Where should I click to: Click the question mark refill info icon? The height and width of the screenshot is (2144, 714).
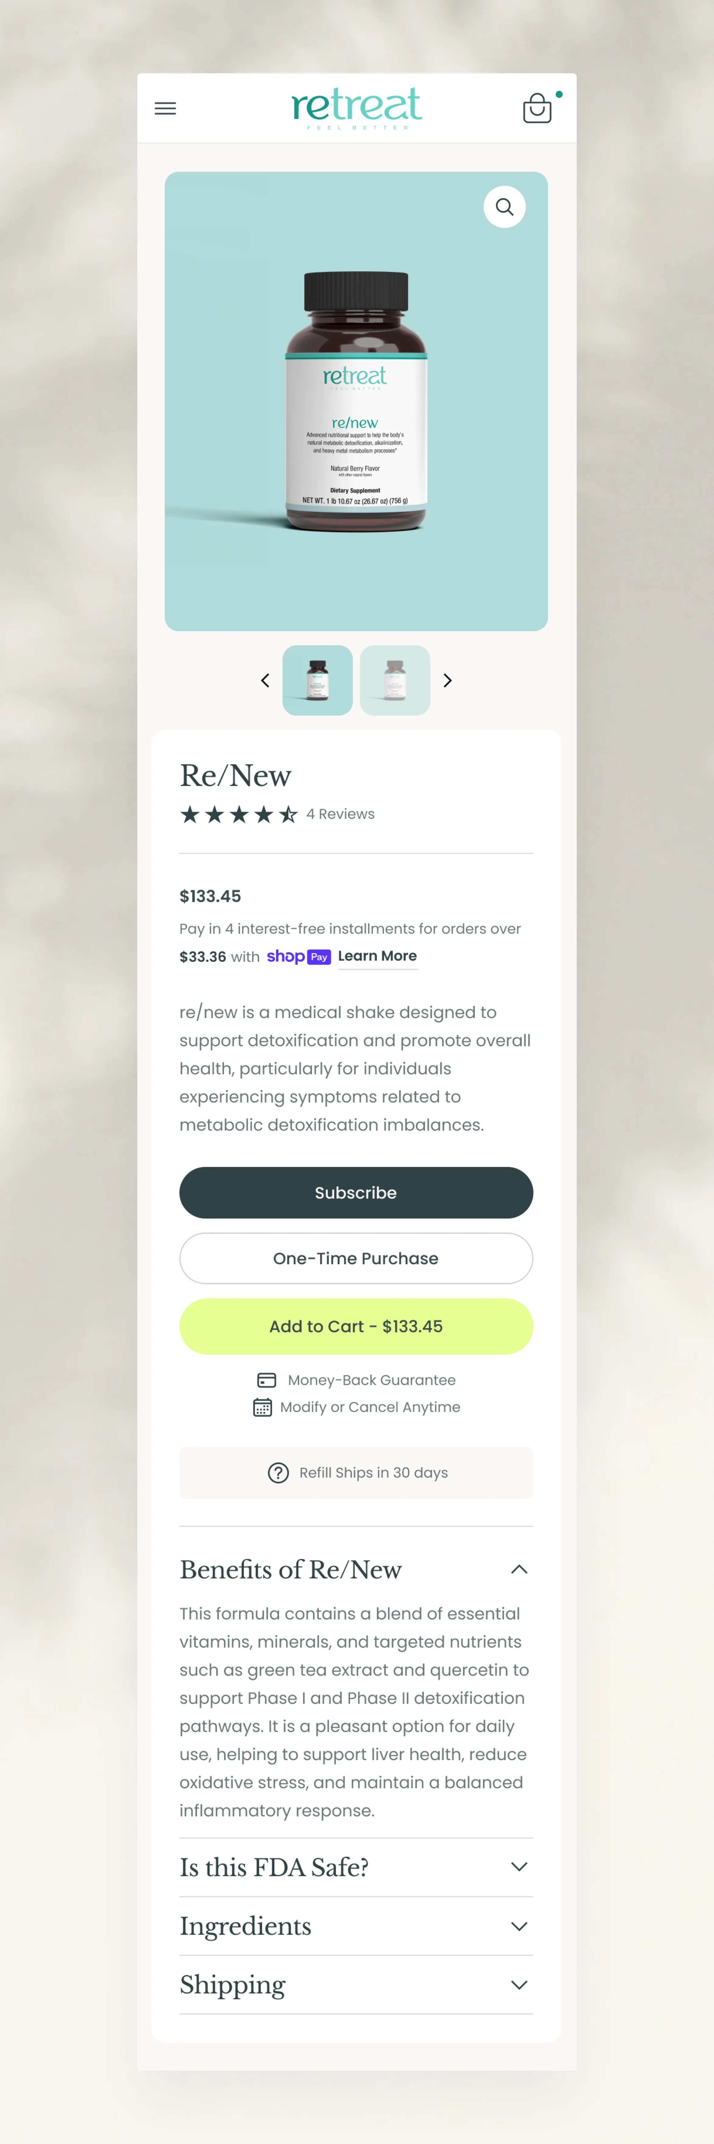click(278, 1472)
